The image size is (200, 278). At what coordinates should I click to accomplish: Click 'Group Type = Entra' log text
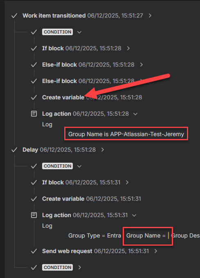[x=94, y=235]
